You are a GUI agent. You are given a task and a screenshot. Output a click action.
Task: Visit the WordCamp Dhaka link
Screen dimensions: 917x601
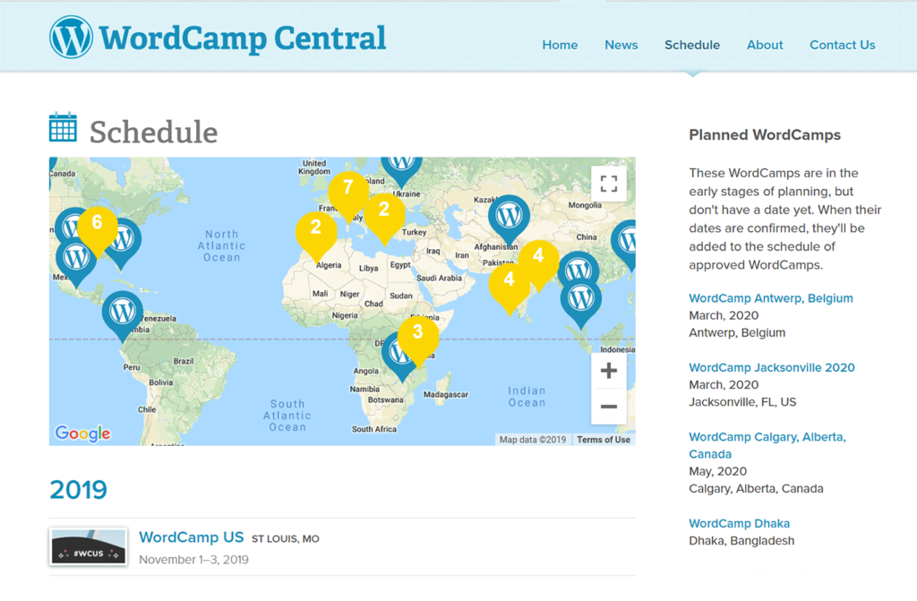point(739,523)
